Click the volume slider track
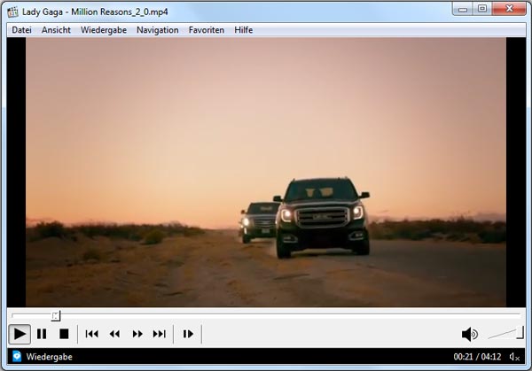 pos(505,335)
